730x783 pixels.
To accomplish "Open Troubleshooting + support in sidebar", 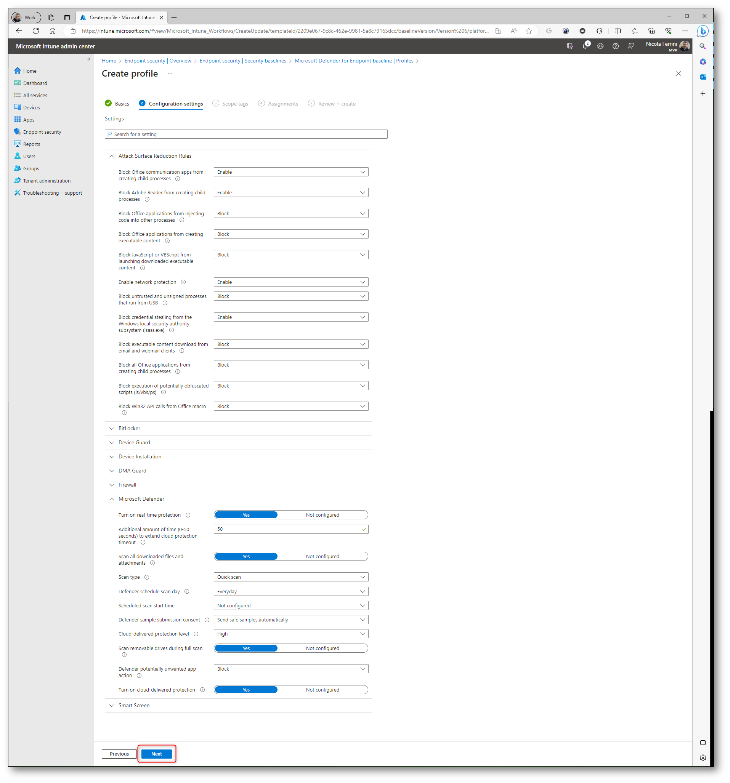I will [52, 193].
